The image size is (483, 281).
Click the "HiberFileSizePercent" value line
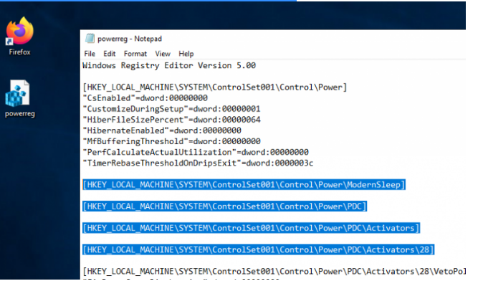(x=171, y=120)
